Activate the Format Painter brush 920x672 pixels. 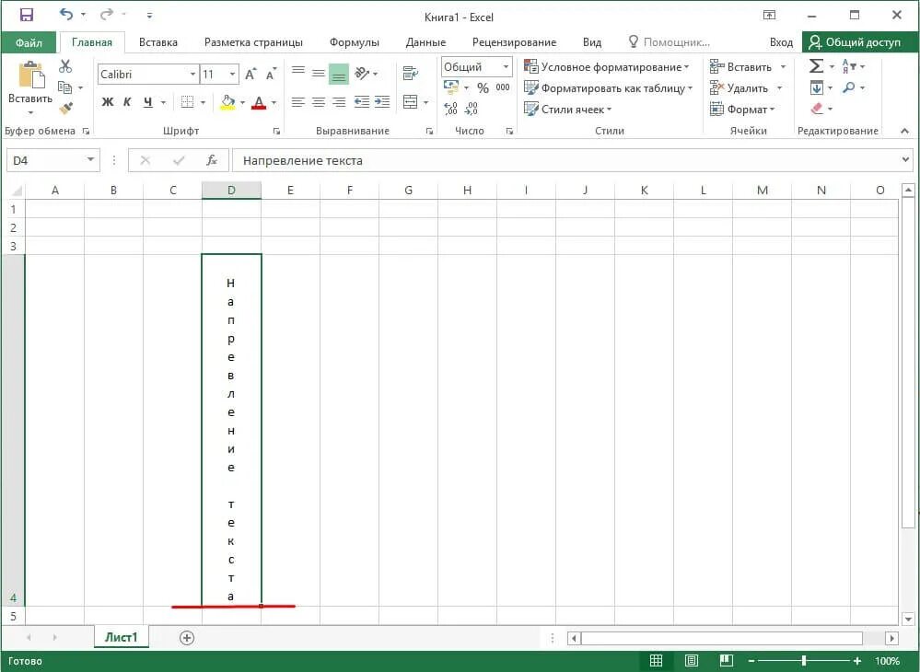click(x=65, y=109)
